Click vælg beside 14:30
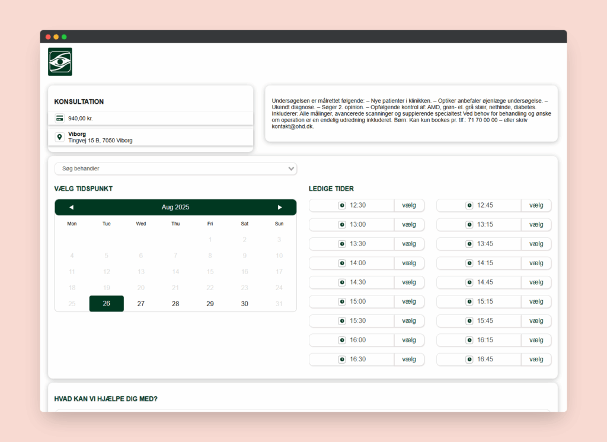Viewport: 607px width, 442px height. [409, 282]
